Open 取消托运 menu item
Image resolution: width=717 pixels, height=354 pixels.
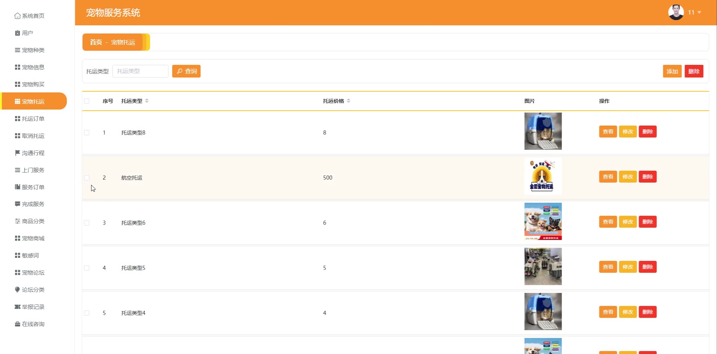(33, 136)
